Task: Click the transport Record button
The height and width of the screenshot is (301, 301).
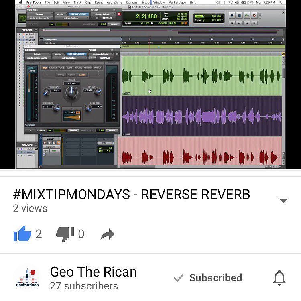Action: pyautogui.click(x=254, y=16)
